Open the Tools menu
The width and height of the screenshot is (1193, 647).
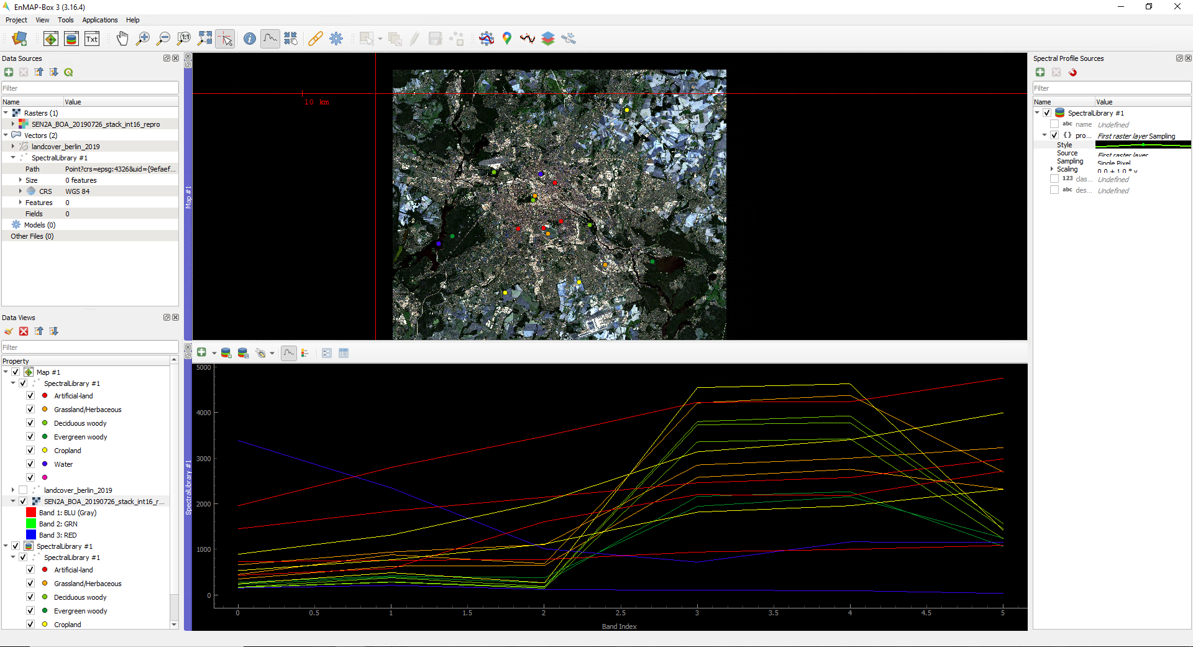pos(65,20)
